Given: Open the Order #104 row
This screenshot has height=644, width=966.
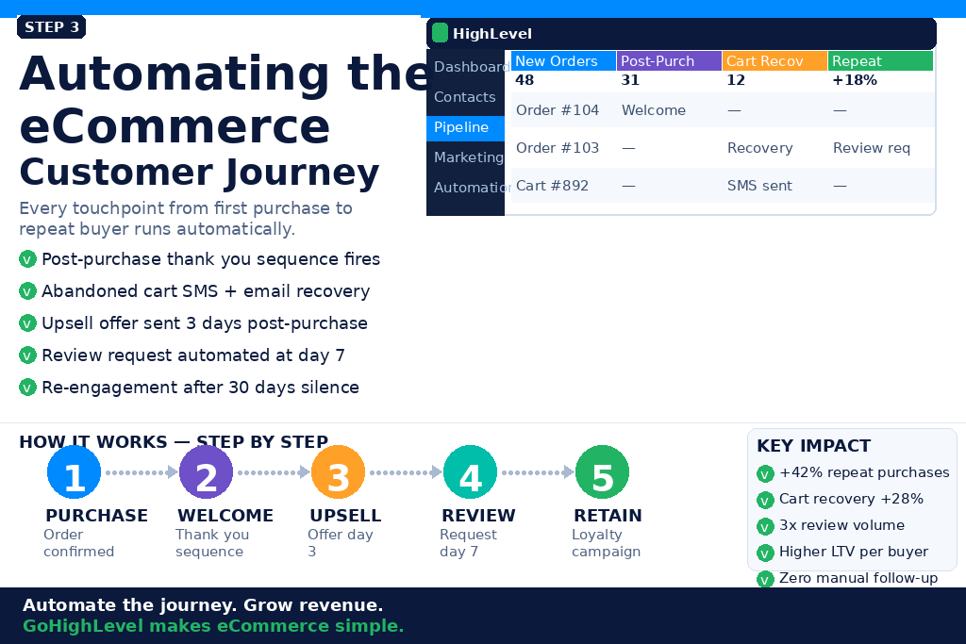Looking at the screenshot, I should (x=723, y=110).
